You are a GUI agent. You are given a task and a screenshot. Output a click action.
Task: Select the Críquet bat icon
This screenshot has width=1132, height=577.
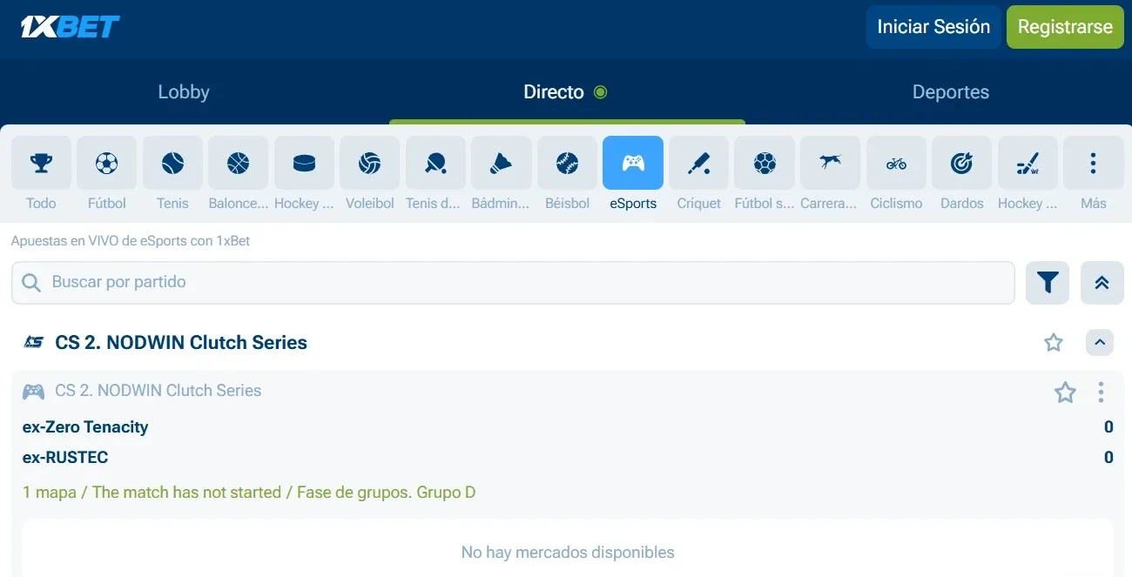[698, 163]
